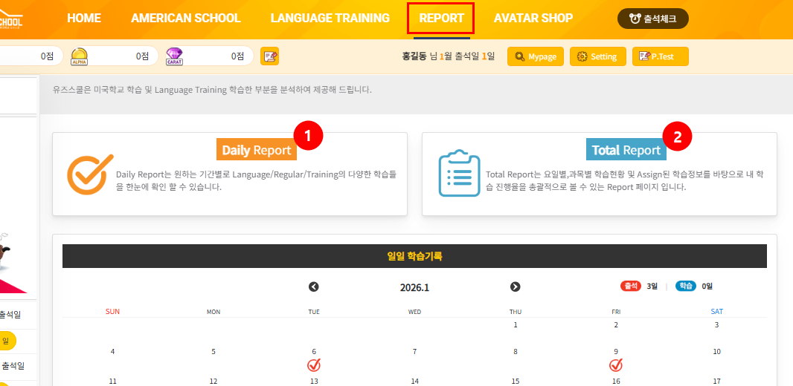This screenshot has height=386, width=793.
Task: Open the HOME menu
Action: 84,19
